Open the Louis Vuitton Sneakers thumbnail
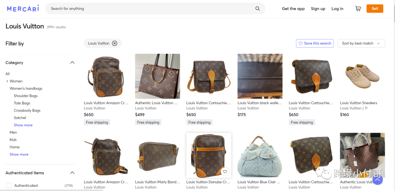This screenshot has height=191, width=395. [362, 76]
